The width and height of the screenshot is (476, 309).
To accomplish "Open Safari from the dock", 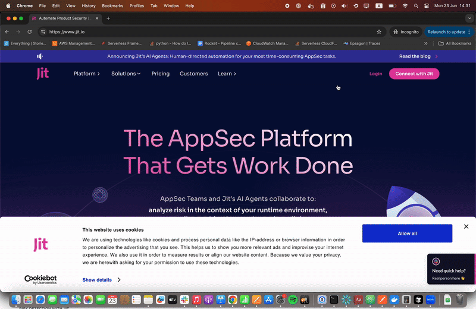I will pos(40,299).
